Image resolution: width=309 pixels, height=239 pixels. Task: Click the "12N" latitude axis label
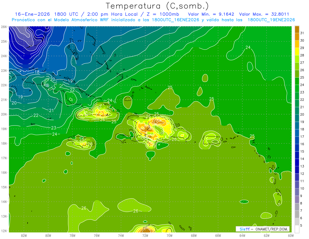tap(4, 231)
